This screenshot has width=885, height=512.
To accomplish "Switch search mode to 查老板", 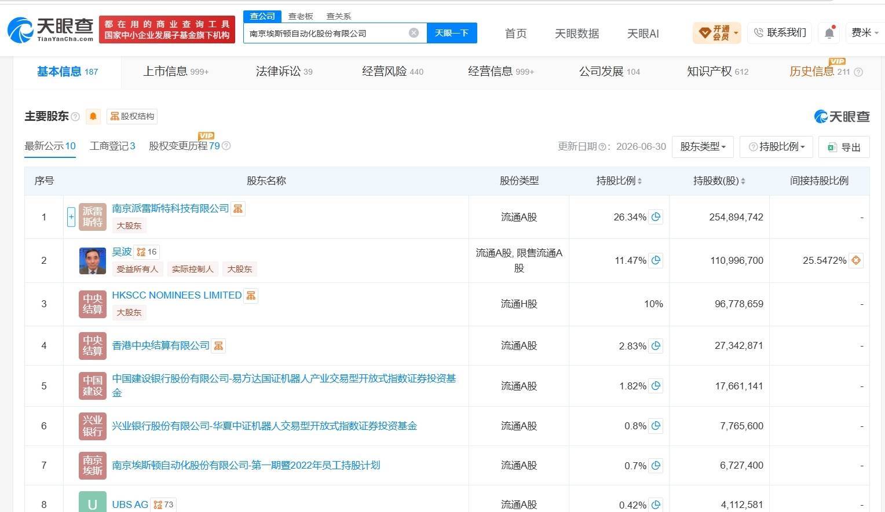I will [301, 16].
